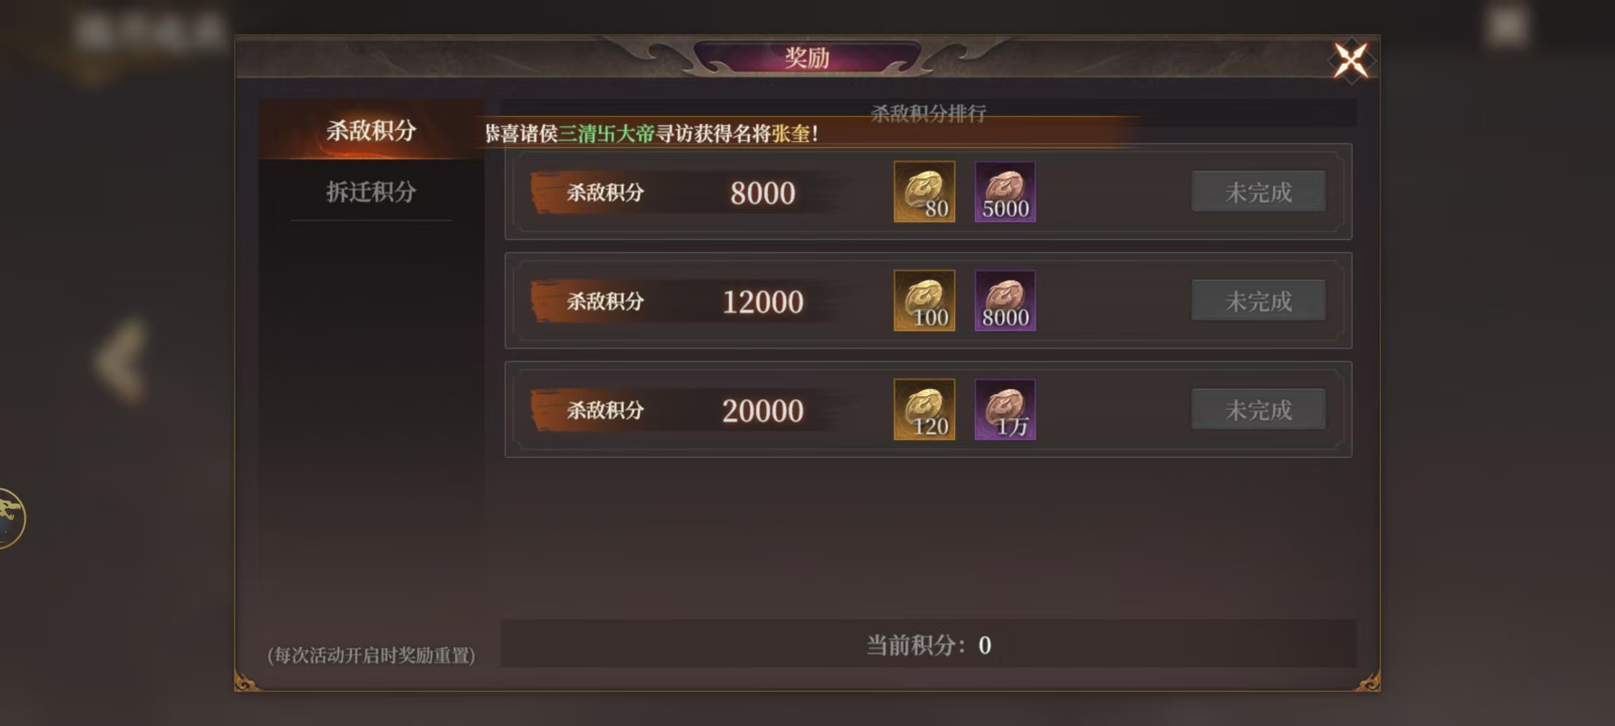Tap the gold coin 100 reward icon
The height and width of the screenshot is (726, 1615).
tap(924, 300)
